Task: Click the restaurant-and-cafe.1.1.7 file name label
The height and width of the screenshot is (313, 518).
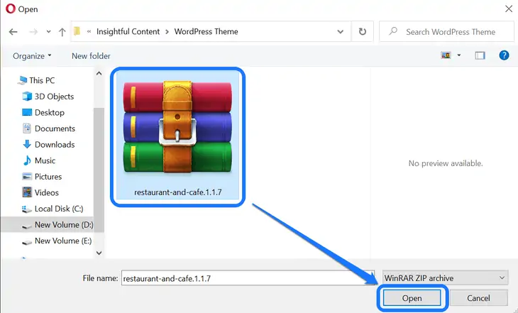Action: tap(177, 192)
